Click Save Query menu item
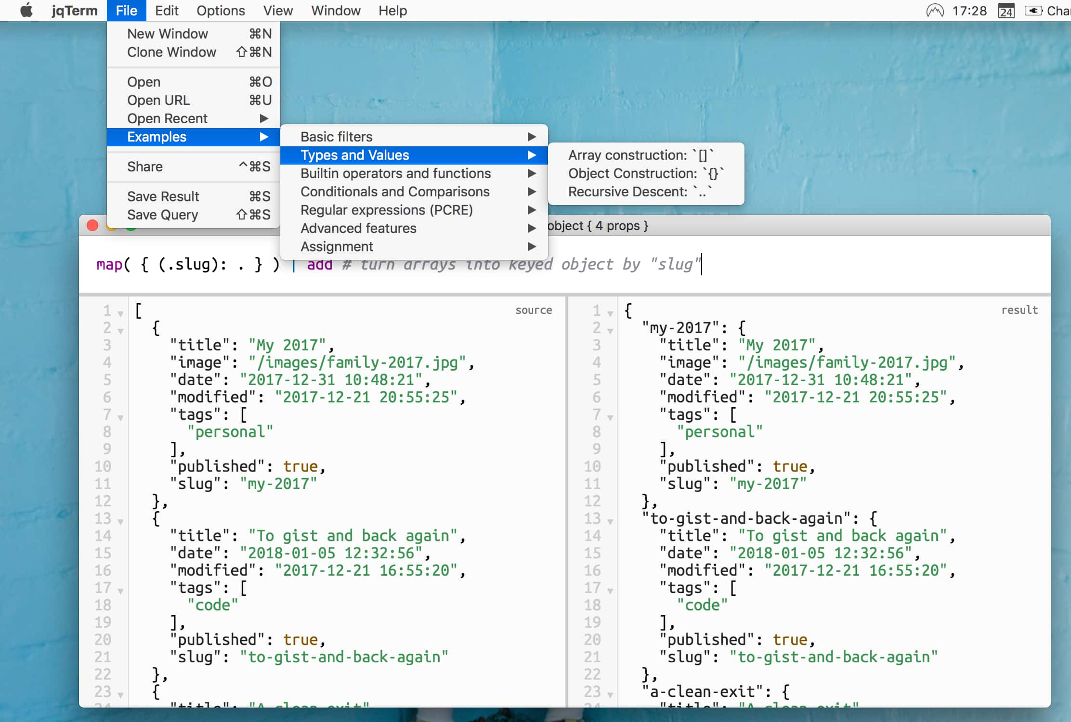Viewport: 1071px width, 722px height. pyautogui.click(x=162, y=214)
